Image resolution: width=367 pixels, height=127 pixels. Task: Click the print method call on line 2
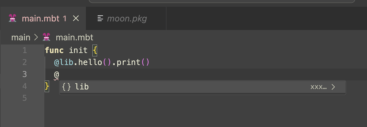click(x=128, y=62)
